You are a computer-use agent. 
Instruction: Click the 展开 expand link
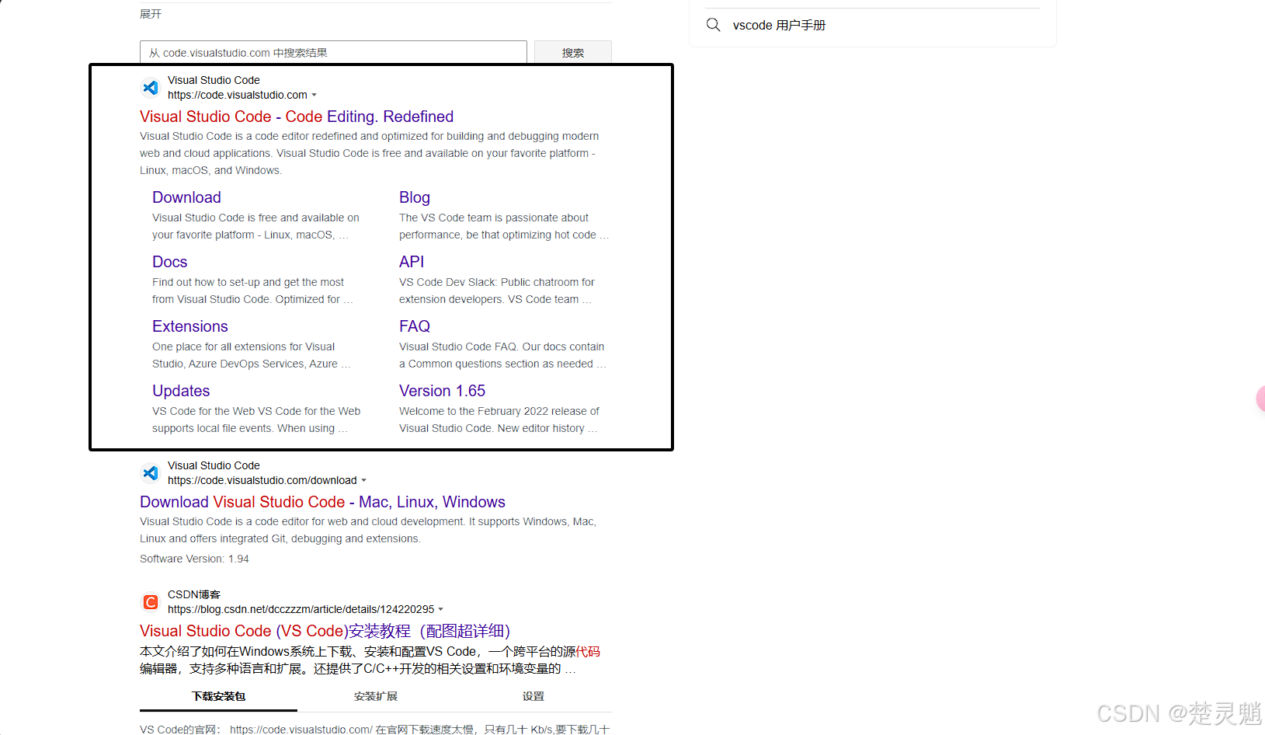[x=151, y=14]
